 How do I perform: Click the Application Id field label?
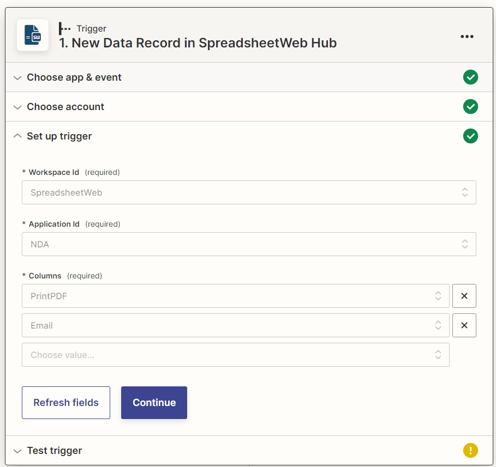click(54, 224)
